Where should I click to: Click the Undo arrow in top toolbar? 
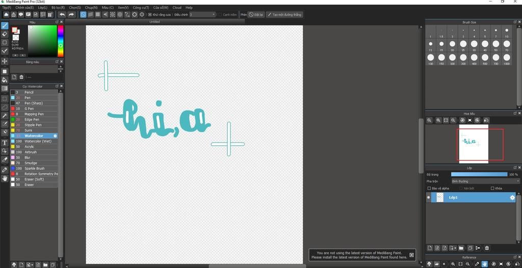click(x=62, y=15)
